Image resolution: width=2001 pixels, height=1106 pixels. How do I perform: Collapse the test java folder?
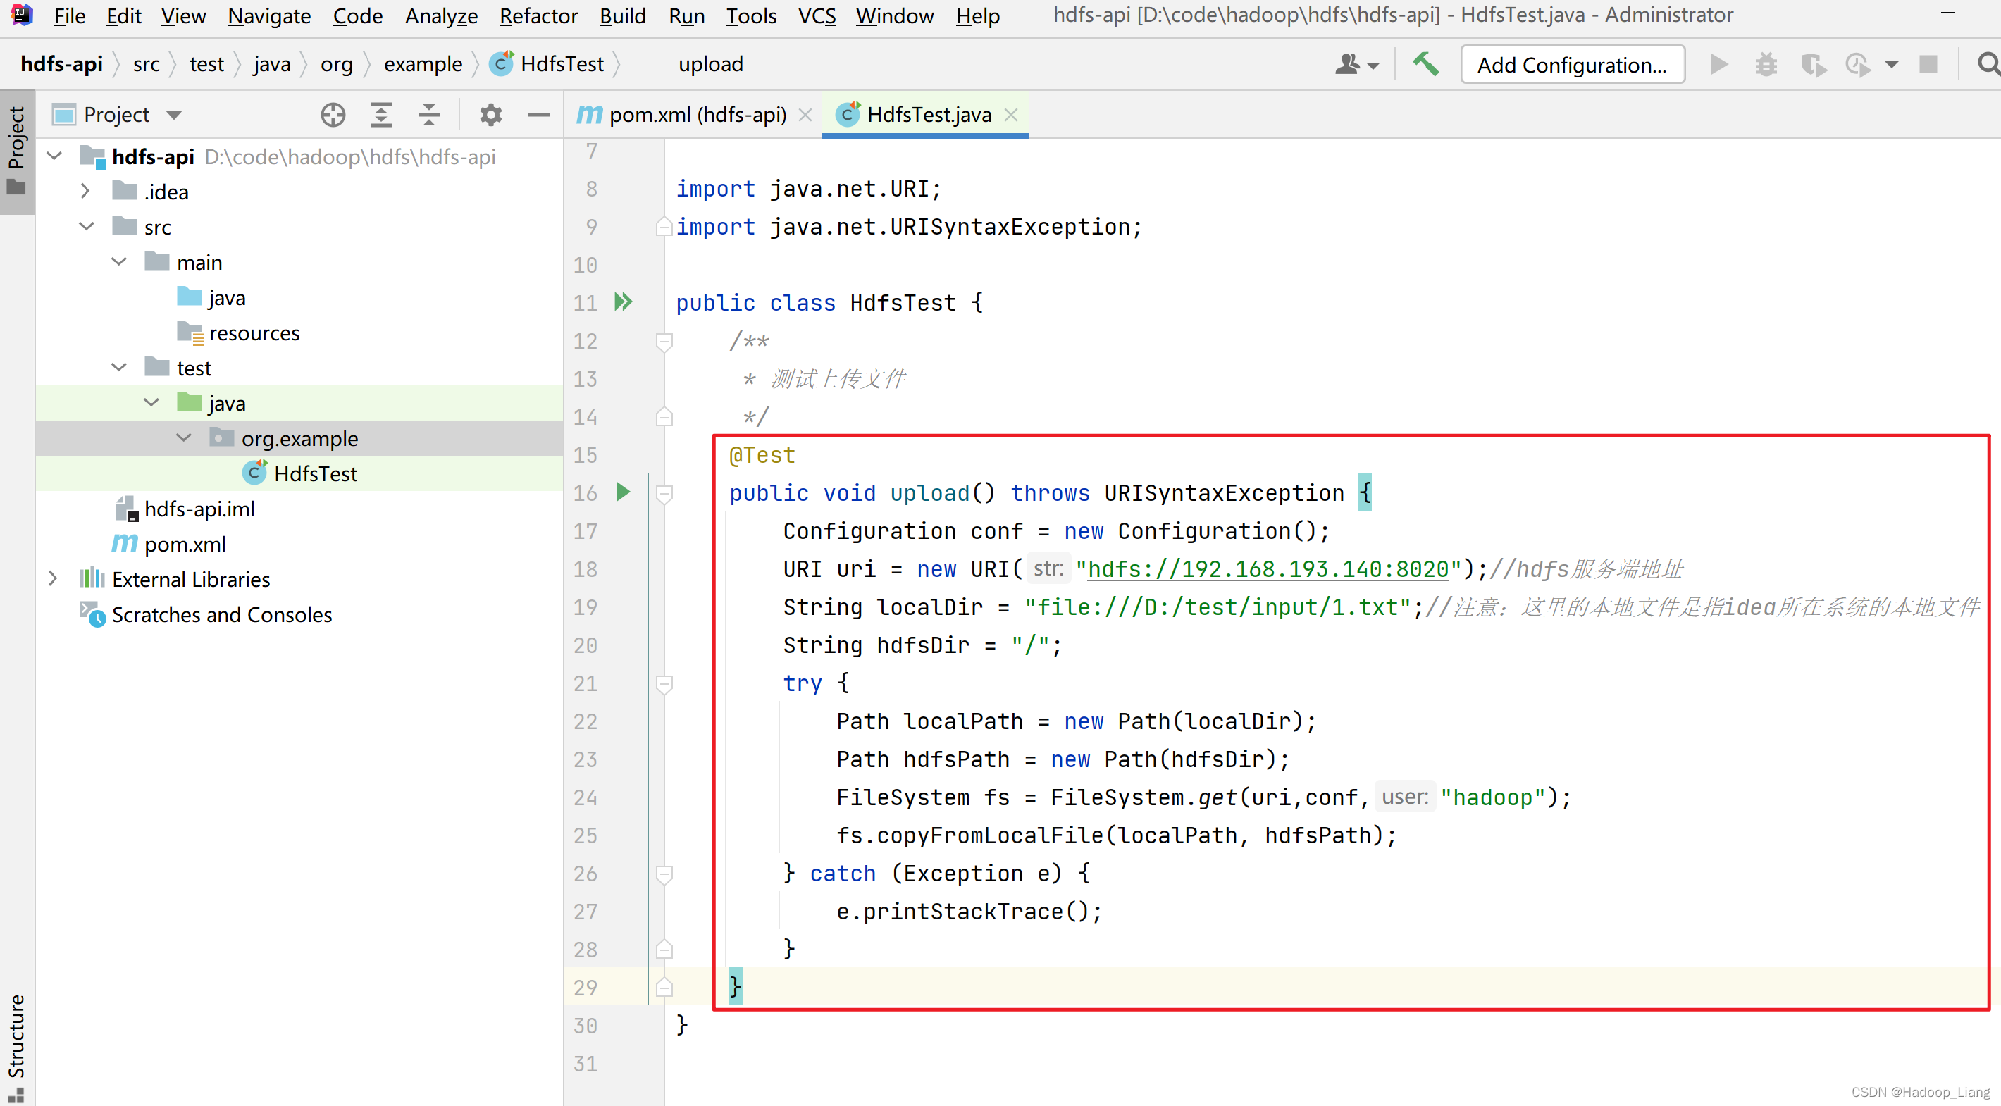coord(151,402)
